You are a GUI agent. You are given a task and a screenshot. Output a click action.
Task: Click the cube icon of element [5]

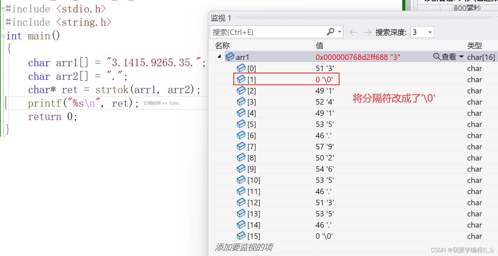pyautogui.click(x=241, y=124)
